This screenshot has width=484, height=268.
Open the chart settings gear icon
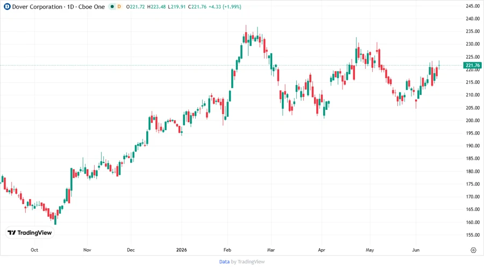[x=473, y=250]
